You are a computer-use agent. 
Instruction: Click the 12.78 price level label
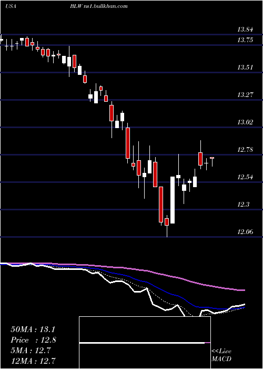[x=245, y=150]
